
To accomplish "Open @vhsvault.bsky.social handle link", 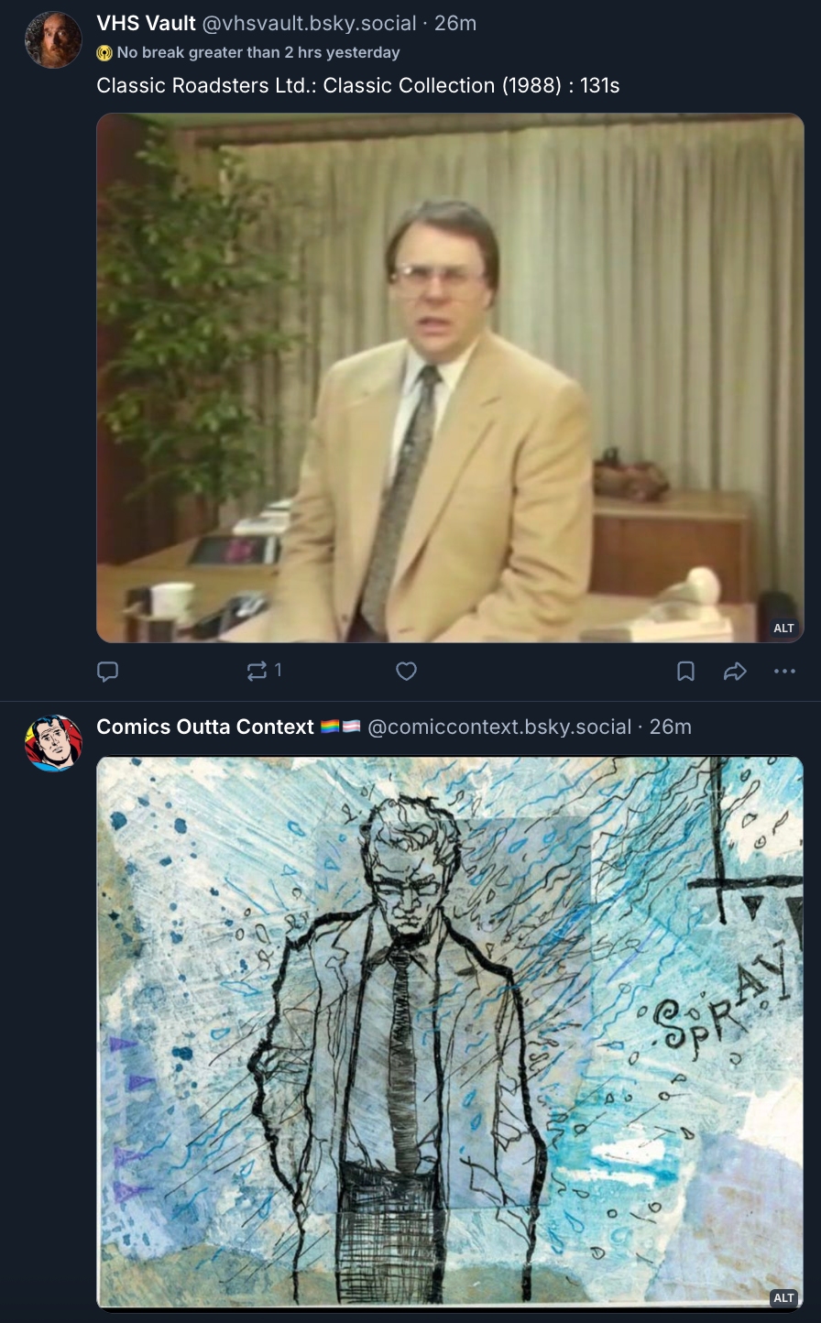I will coord(309,23).
